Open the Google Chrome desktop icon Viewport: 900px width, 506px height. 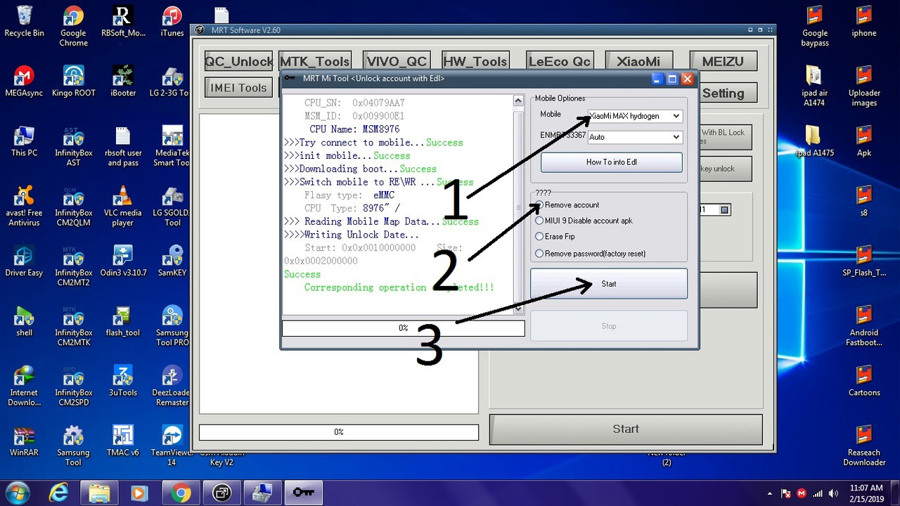click(73, 25)
